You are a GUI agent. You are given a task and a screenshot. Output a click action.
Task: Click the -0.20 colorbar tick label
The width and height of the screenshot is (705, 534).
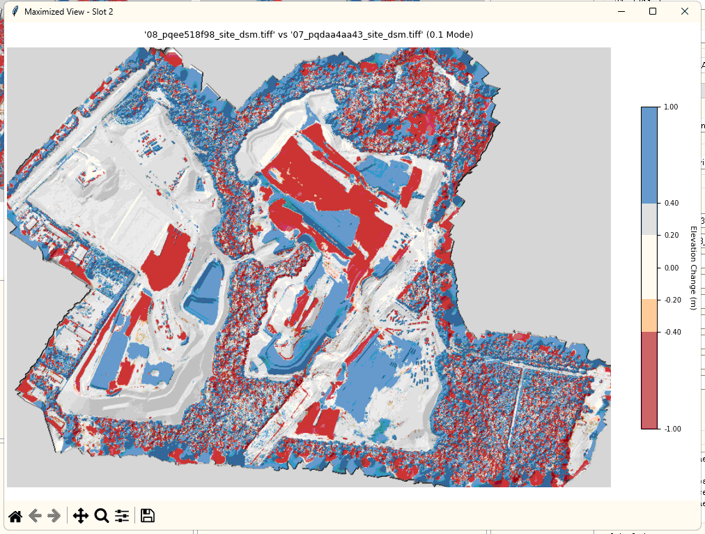click(x=672, y=300)
